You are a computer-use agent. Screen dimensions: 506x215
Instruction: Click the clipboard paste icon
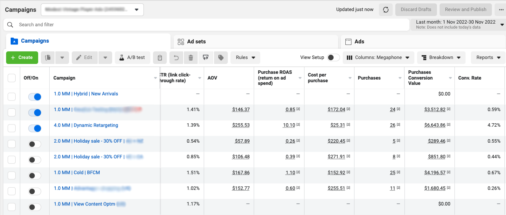click(160, 57)
